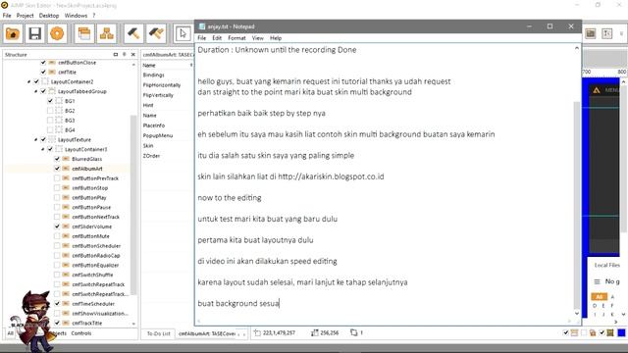Select the All tab under Structure
Viewport: 628px width, 353px height.
[10, 333]
